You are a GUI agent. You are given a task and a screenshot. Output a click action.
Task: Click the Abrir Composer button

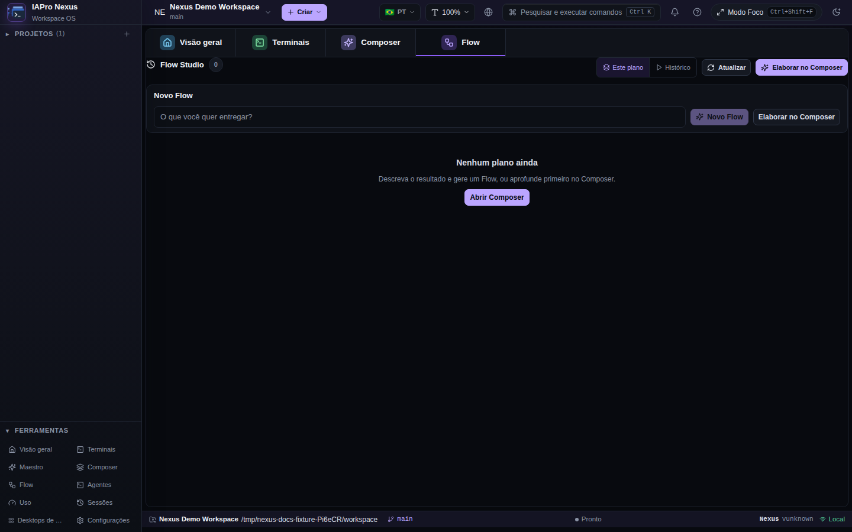click(x=497, y=197)
